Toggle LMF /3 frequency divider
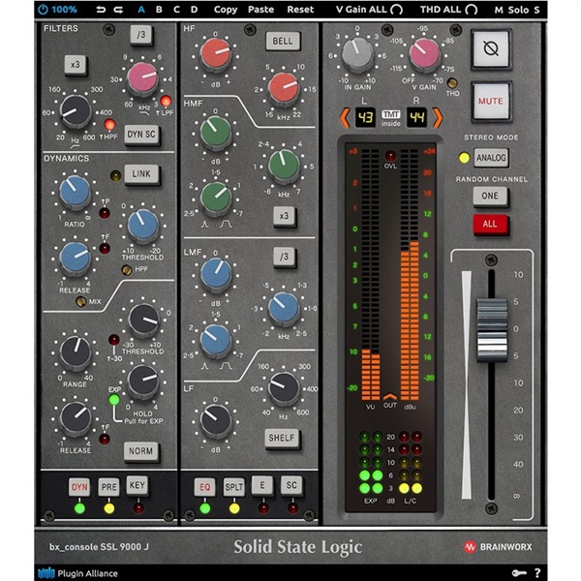 (284, 257)
